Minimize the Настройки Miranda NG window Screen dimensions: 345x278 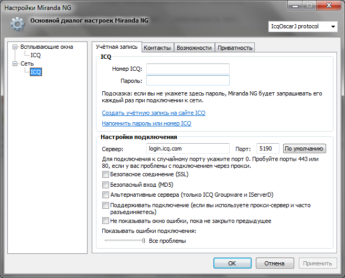(295, 5)
